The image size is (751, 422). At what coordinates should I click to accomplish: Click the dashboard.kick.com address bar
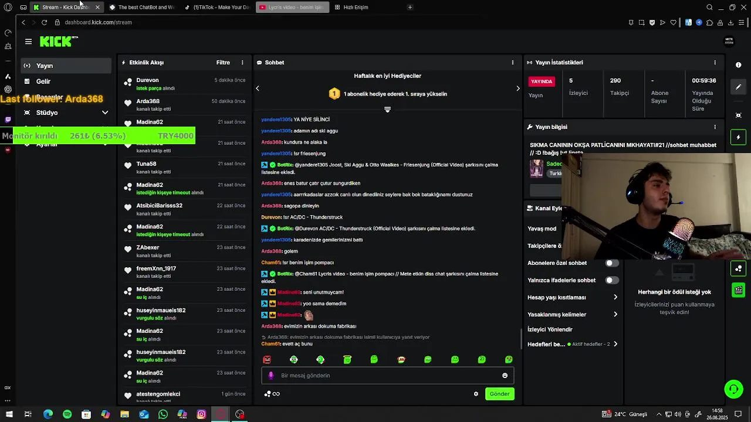tap(99, 22)
